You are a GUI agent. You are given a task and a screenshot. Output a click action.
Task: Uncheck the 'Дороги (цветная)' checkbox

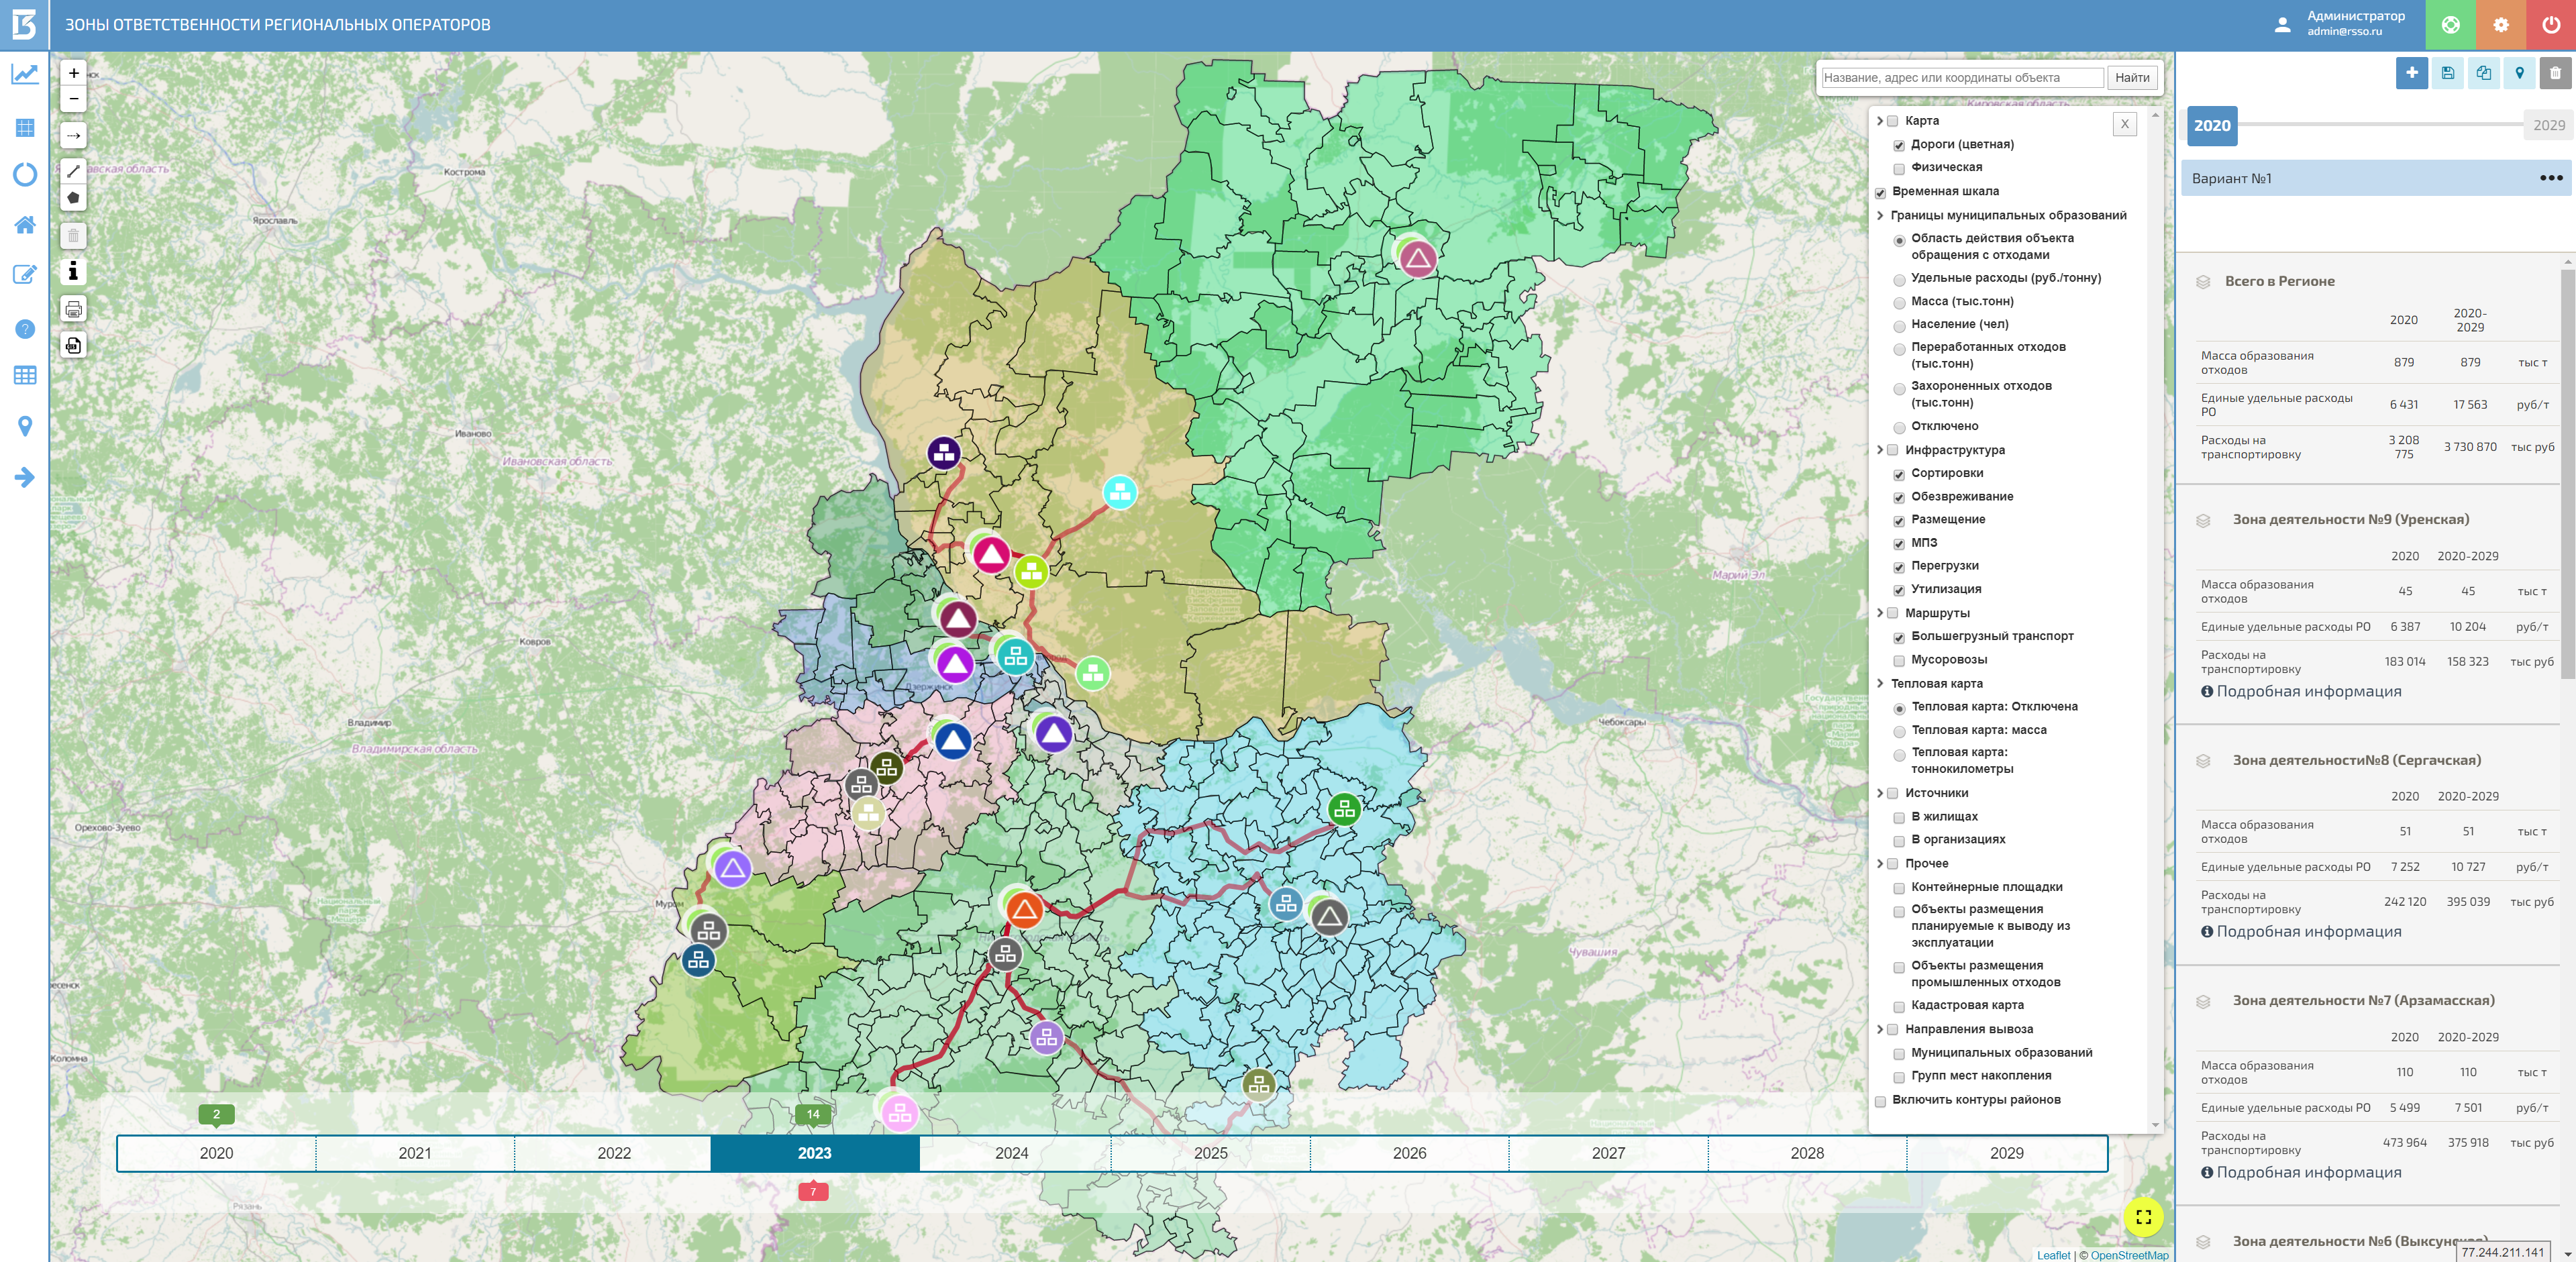click(1898, 146)
